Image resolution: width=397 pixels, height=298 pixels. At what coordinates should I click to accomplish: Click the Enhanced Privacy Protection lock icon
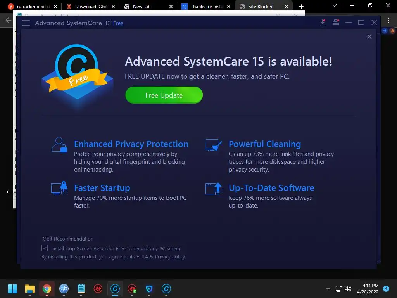[59, 145]
